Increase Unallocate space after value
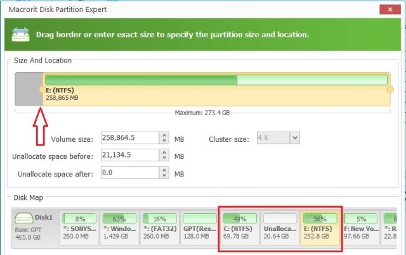Screen dimensions: 406x255 coord(164,170)
